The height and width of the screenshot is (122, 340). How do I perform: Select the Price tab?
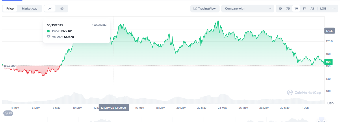(10, 9)
